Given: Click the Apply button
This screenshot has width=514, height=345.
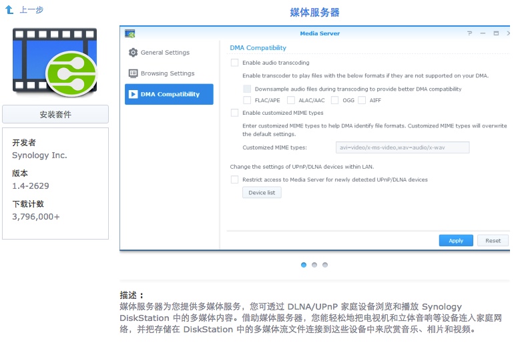Looking at the screenshot, I should 455,240.
